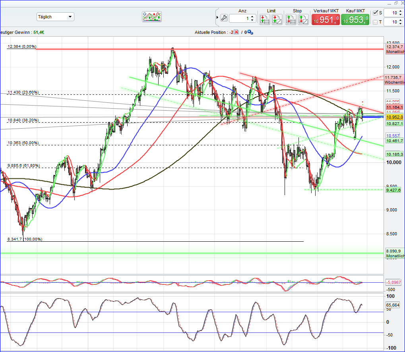This screenshot has height=352, width=405.
Task: Click the Kauf MKT buy button
Action: (x=355, y=19)
